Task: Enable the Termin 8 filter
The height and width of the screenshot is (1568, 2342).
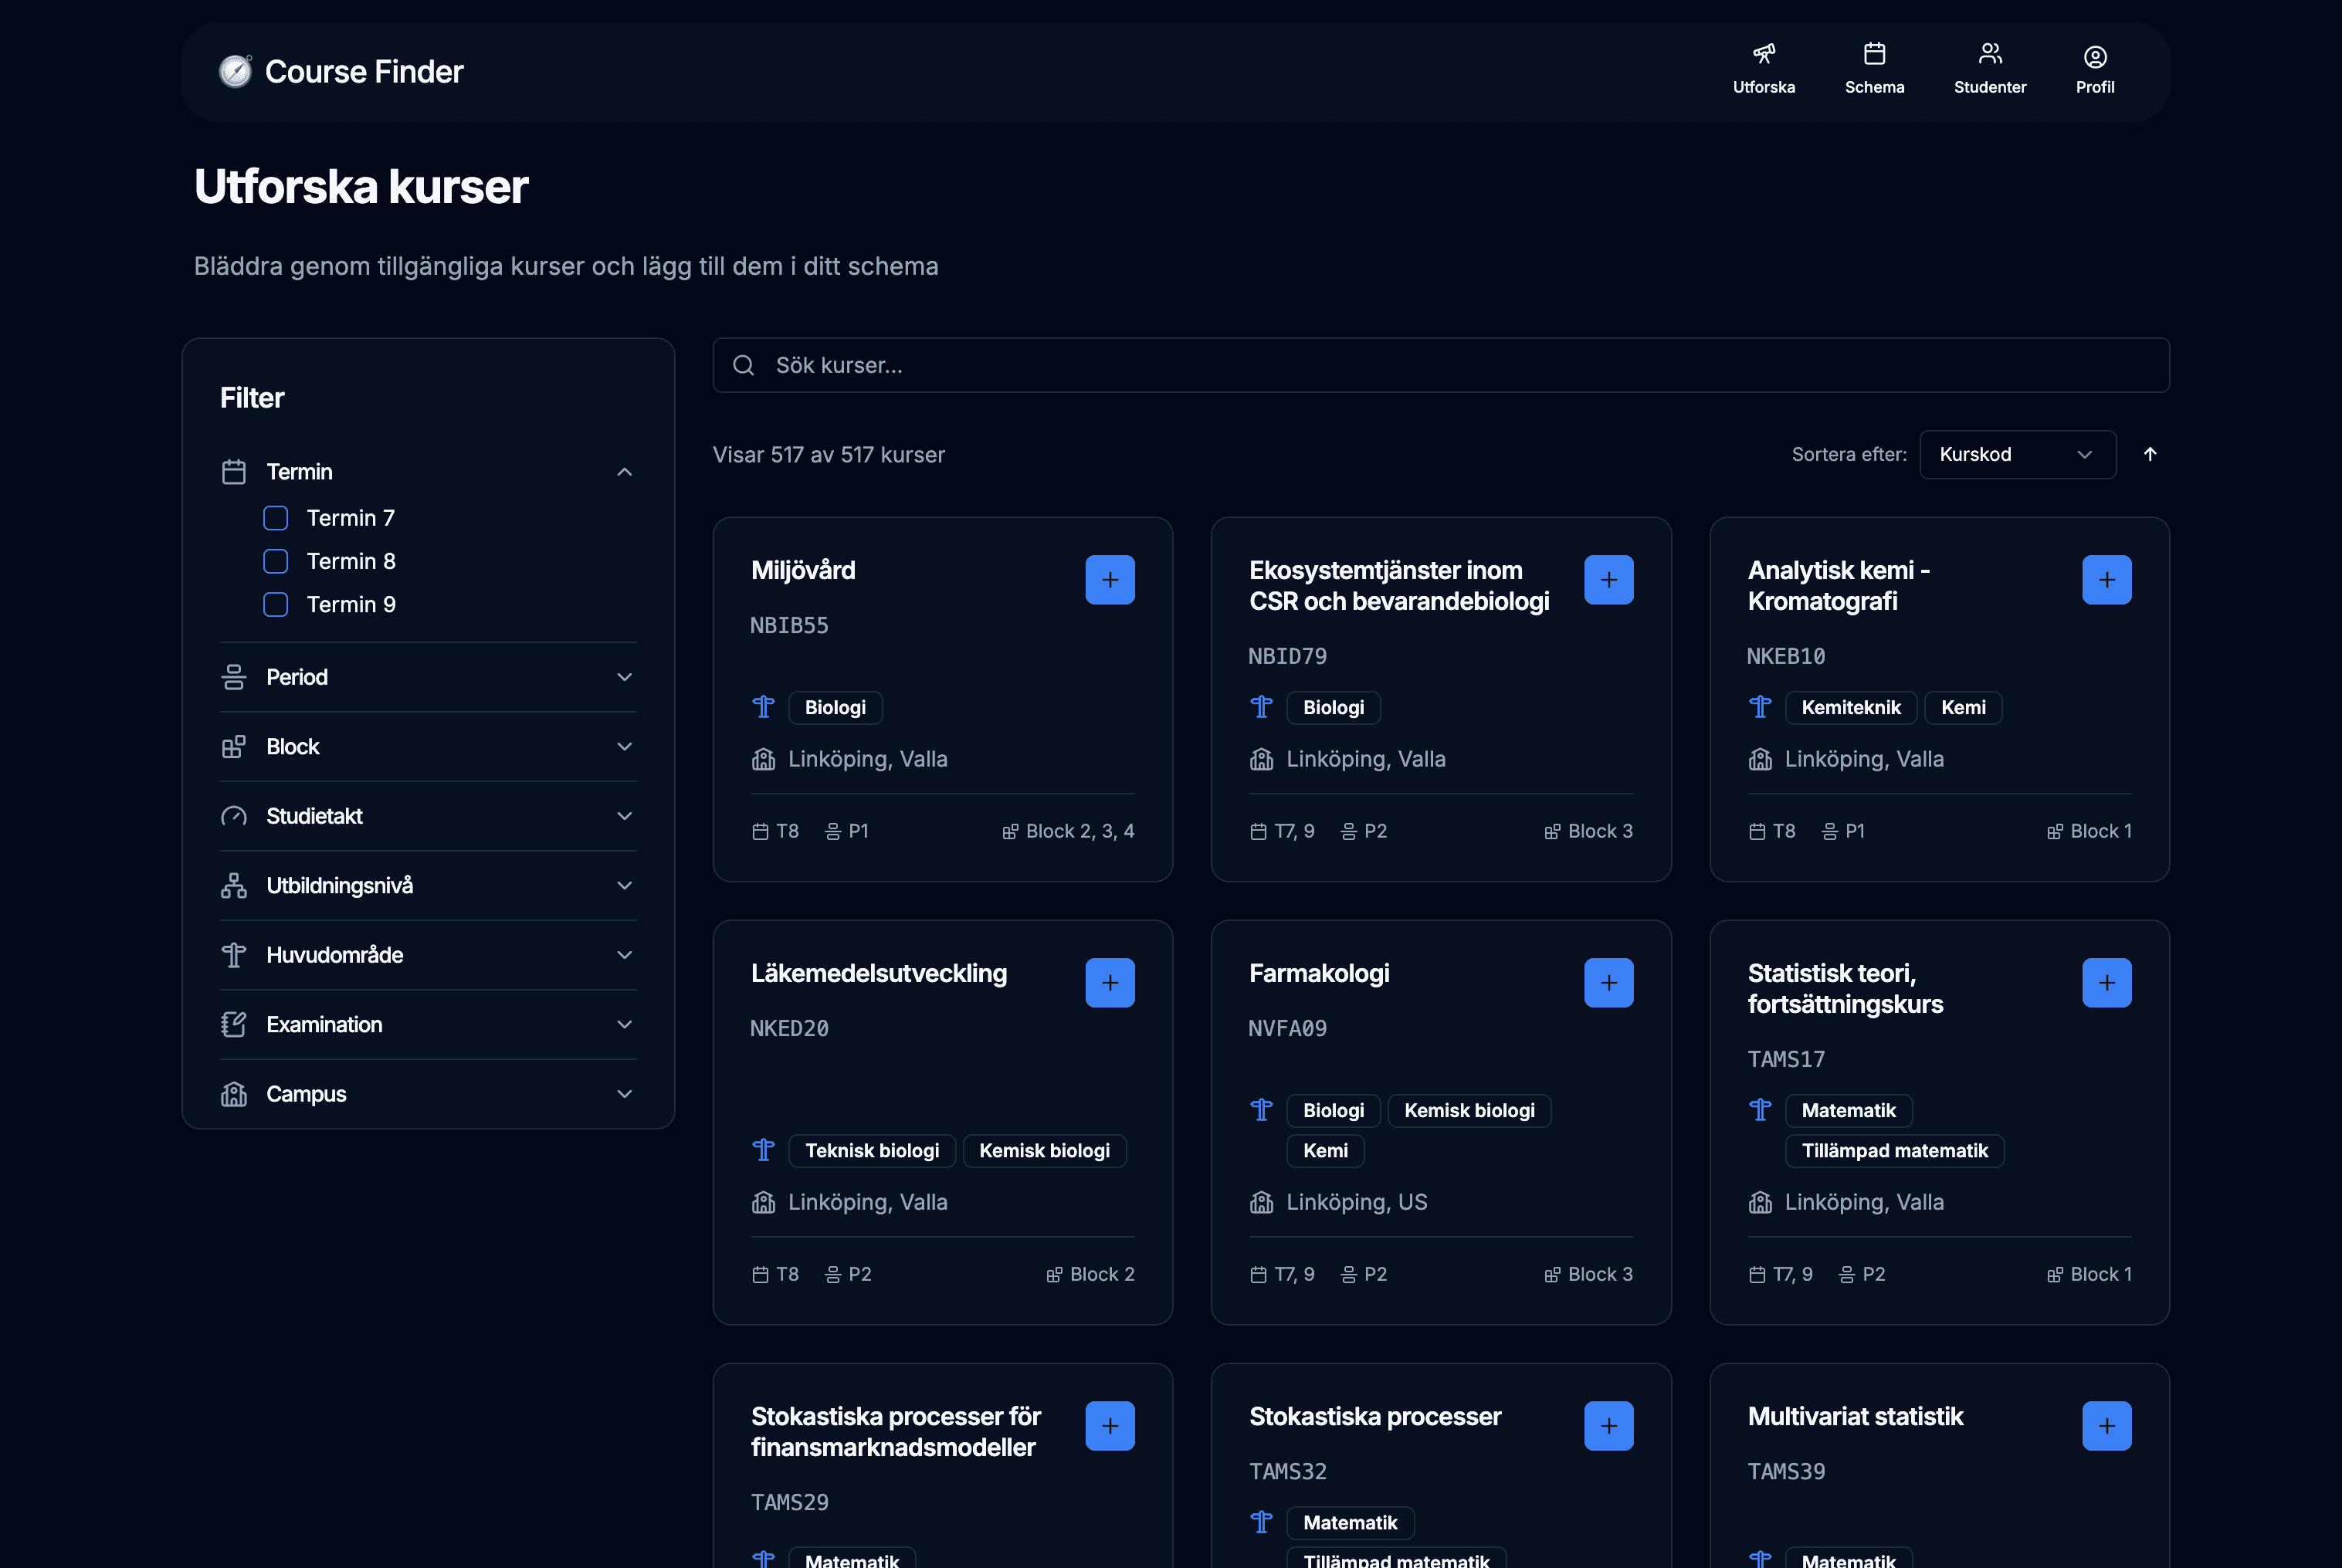Action: 275,561
